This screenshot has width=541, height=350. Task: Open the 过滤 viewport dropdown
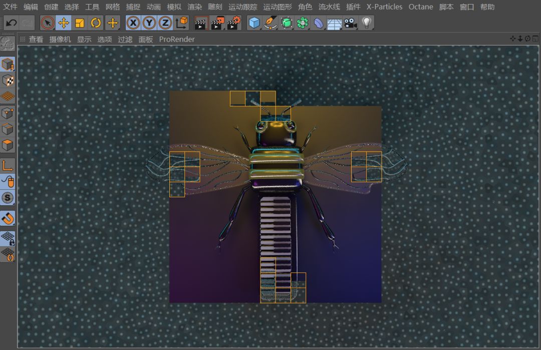pos(125,39)
